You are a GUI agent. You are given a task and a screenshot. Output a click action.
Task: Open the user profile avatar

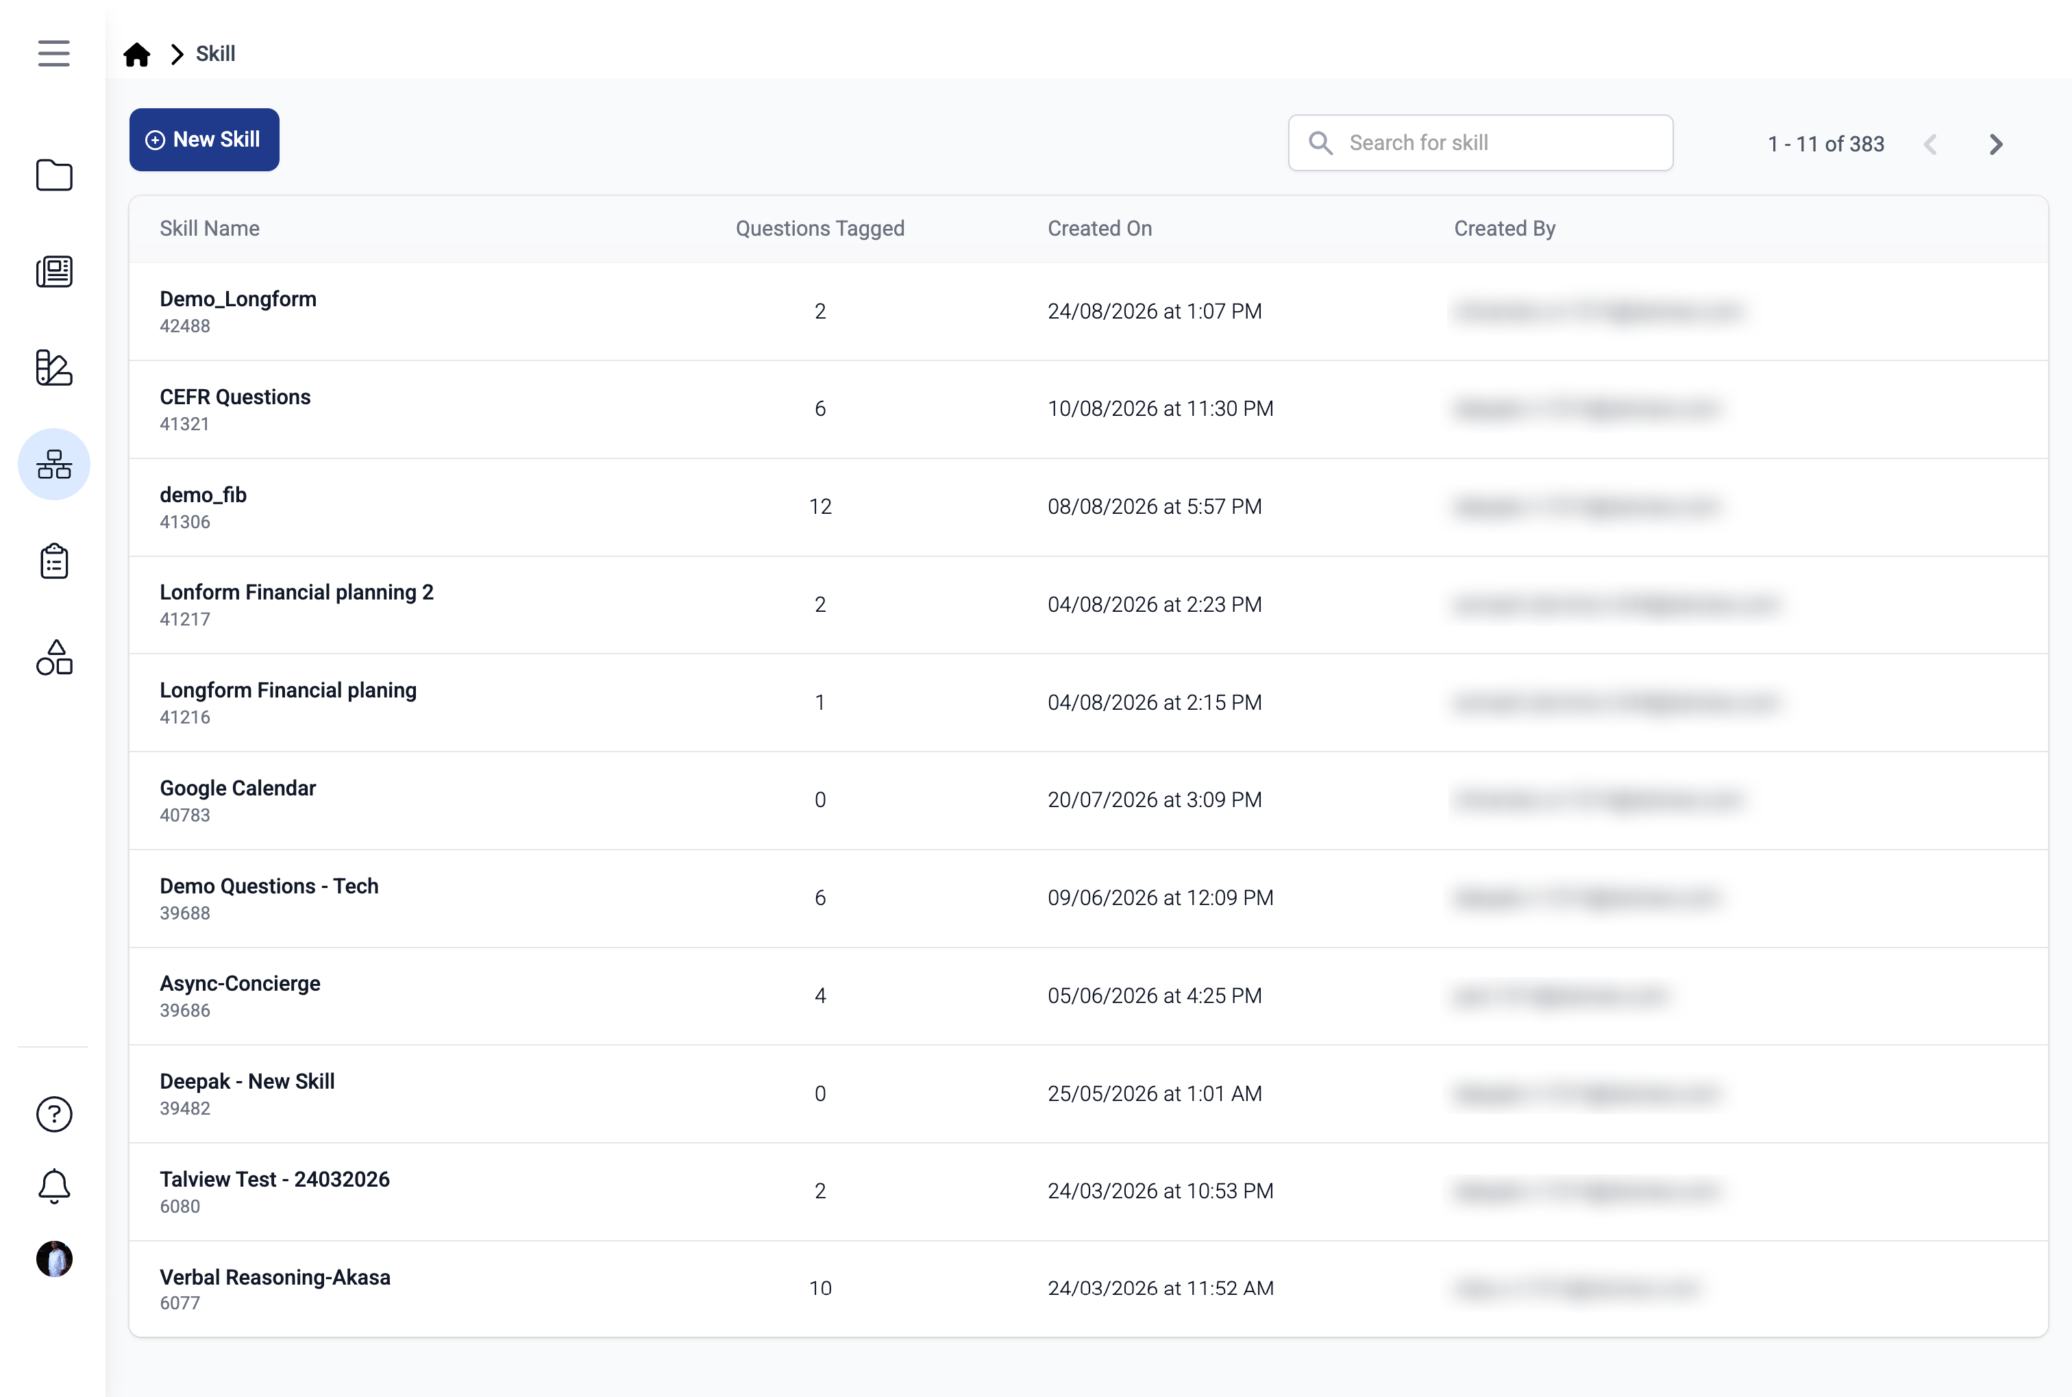tap(53, 1259)
